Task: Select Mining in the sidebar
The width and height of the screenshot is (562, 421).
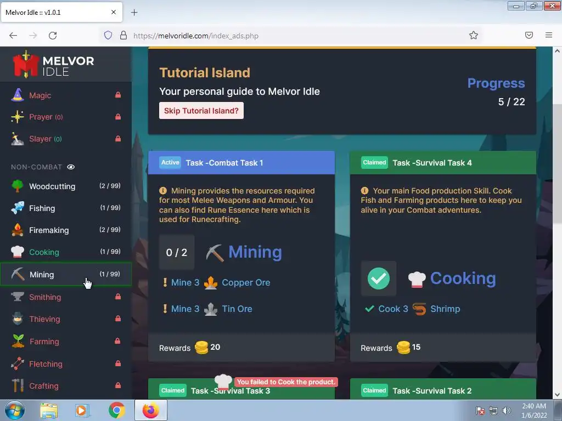Action: point(66,275)
